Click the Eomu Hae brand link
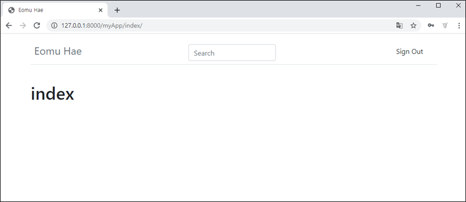Image resolution: width=466 pixels, height=202 pixels. (x=58, y=51)
